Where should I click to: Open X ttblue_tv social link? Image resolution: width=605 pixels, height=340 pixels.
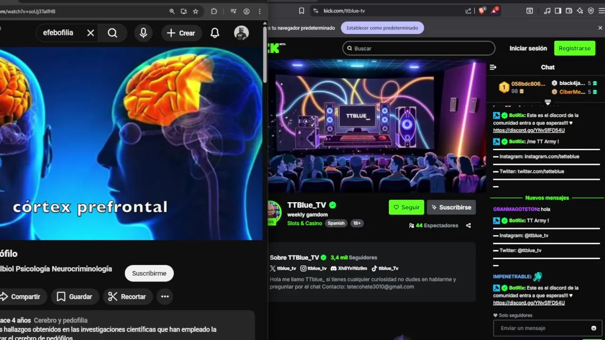(283, 268)
